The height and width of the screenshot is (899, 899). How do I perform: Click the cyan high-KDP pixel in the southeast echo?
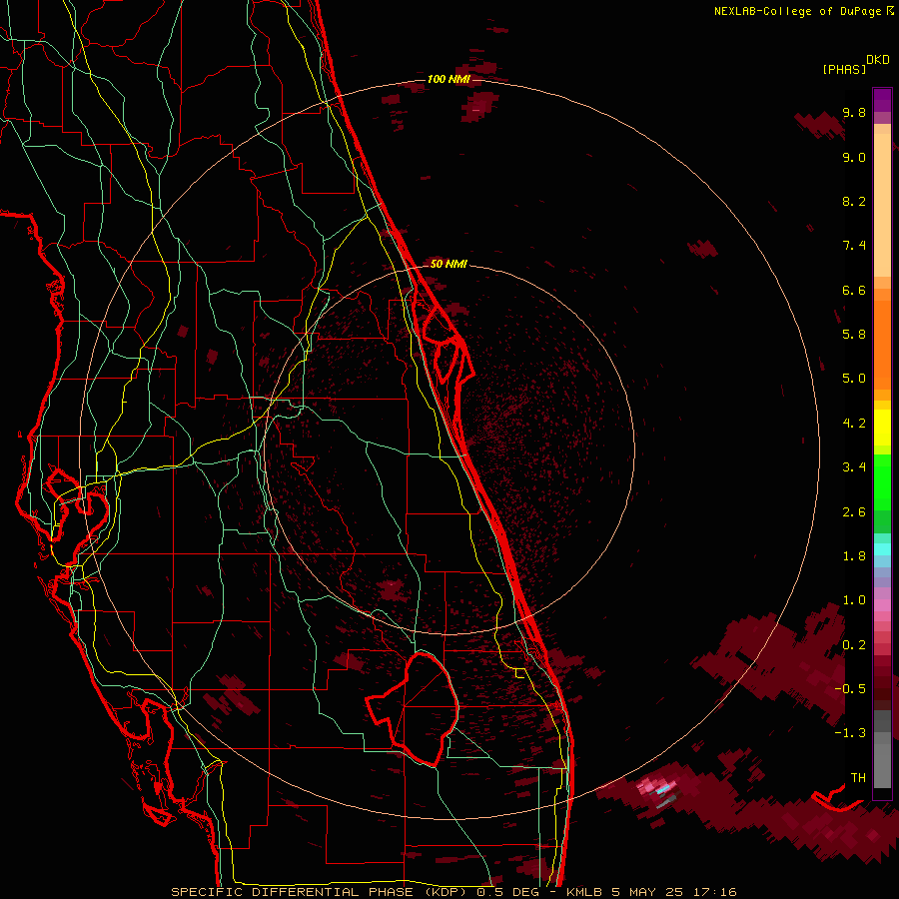point(663,789)
